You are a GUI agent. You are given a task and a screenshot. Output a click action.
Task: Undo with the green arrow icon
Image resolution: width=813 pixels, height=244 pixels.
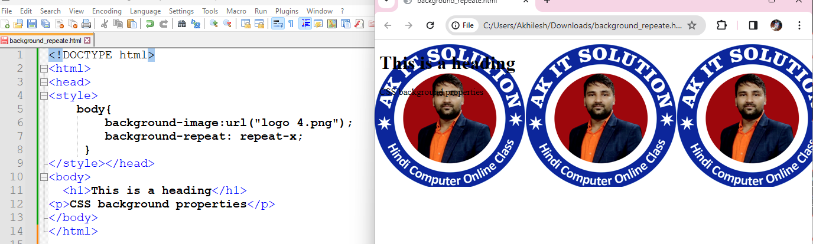[x=149, y=24]
